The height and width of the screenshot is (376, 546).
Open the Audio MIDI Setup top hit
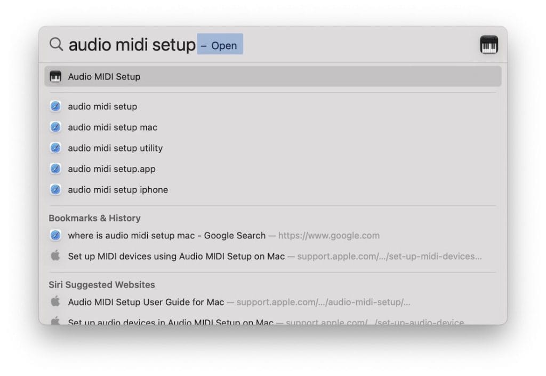coord(104,77)
